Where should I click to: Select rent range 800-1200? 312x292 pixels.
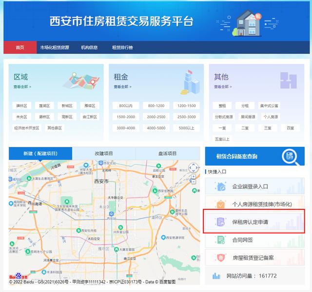[x=156, y=106]
